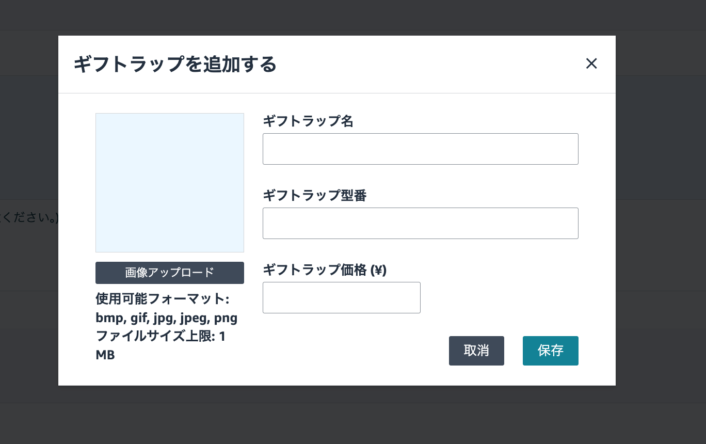Image resolution: width=706 pixels, height=444 pixels.
Task: Focus the ギフトラップ名 input field
Action: click(x=420, y=149)
